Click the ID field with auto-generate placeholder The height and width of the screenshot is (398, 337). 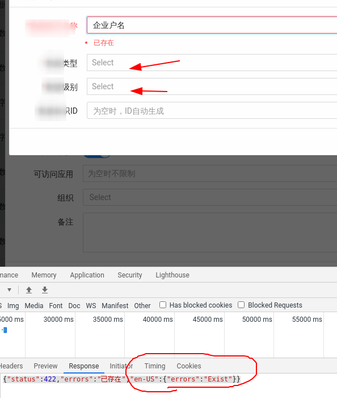coord(212,110)
